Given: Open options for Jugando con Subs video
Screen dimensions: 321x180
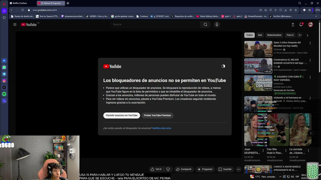Looking at the screenshot, I should click(x=310, y=77).
